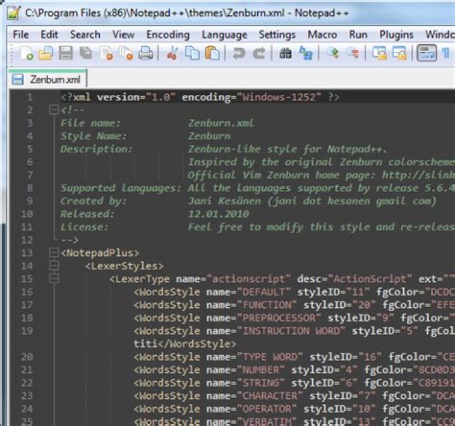The width and height of the screenshot is (455, 426).
Task: Click "Created by:" on line 9
Action: [94, 201]
